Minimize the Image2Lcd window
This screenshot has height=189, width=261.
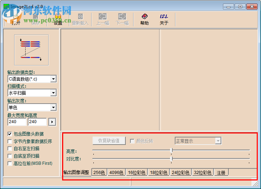click(x=229, y=7)
